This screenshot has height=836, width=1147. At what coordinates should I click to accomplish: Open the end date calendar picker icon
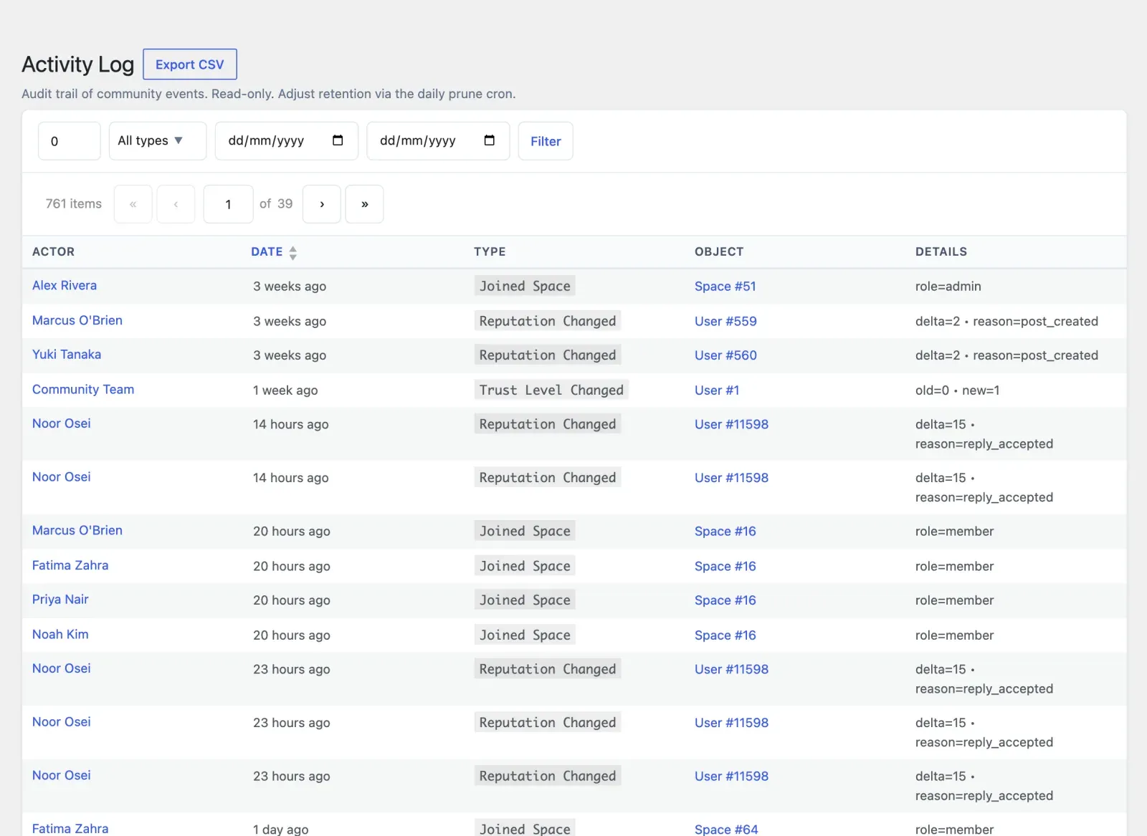[x=490, y=140]
